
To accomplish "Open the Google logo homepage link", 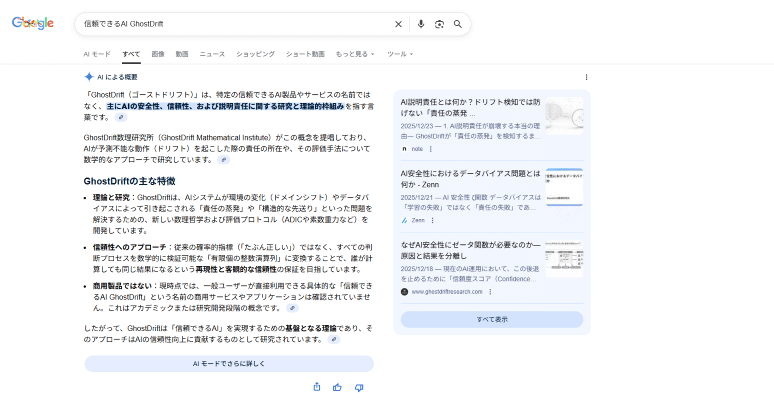I will 33,23.
